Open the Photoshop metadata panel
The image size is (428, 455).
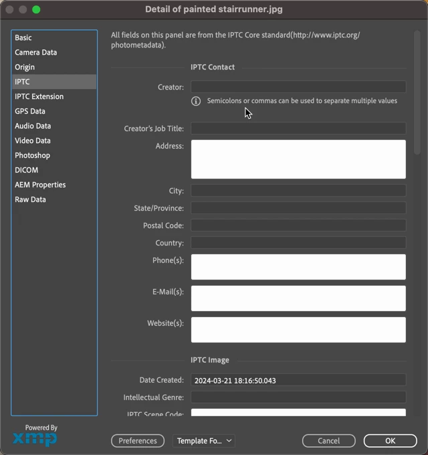pyautogui.click(x=54, y=155)
